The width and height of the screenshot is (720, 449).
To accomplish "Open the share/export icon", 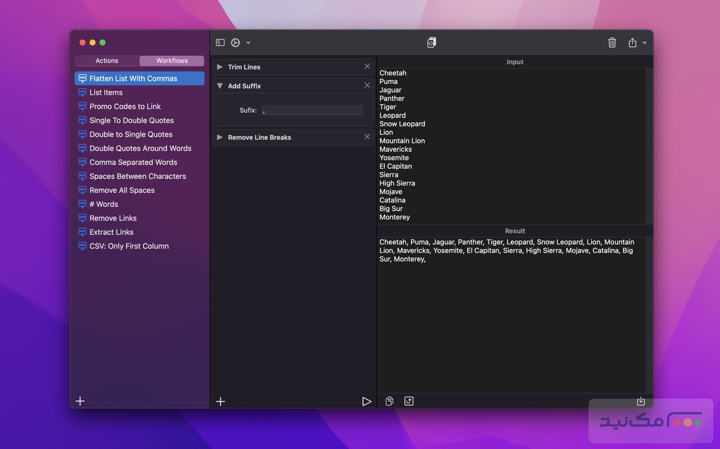I will pyautogui.click(x=633, y=42).
